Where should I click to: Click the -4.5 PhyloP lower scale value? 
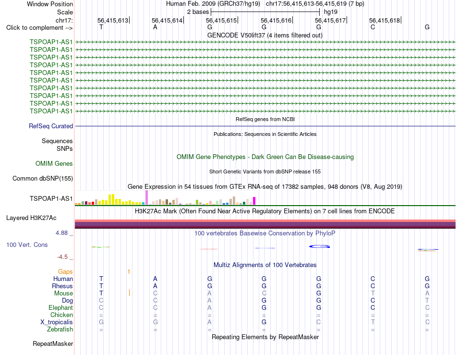click(x=62, y=257)
